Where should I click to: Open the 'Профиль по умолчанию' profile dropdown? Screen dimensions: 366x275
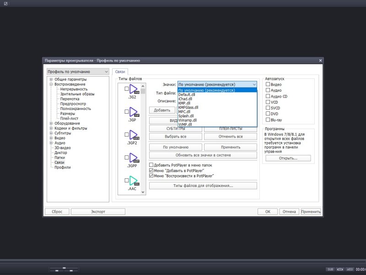pyautogui.click(x=78, y=71)
